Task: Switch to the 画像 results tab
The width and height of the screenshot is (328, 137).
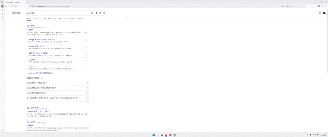Action: tap(45, 19)
